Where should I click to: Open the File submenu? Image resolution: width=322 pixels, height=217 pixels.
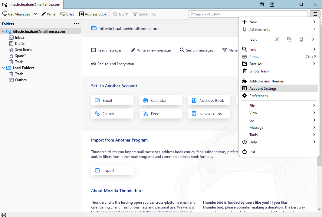tap(279, 105)
